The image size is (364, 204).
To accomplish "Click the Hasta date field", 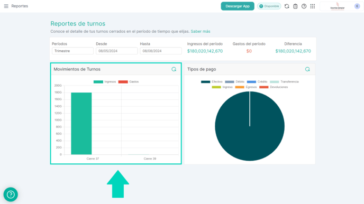I will (161, 51).
